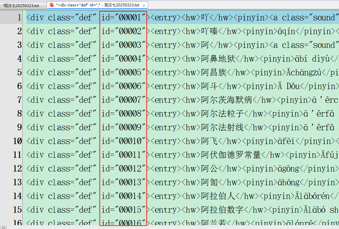The image size is (339, 229).
Task: Click line number 1 in the gutter
Action: [x=19, y=18]
